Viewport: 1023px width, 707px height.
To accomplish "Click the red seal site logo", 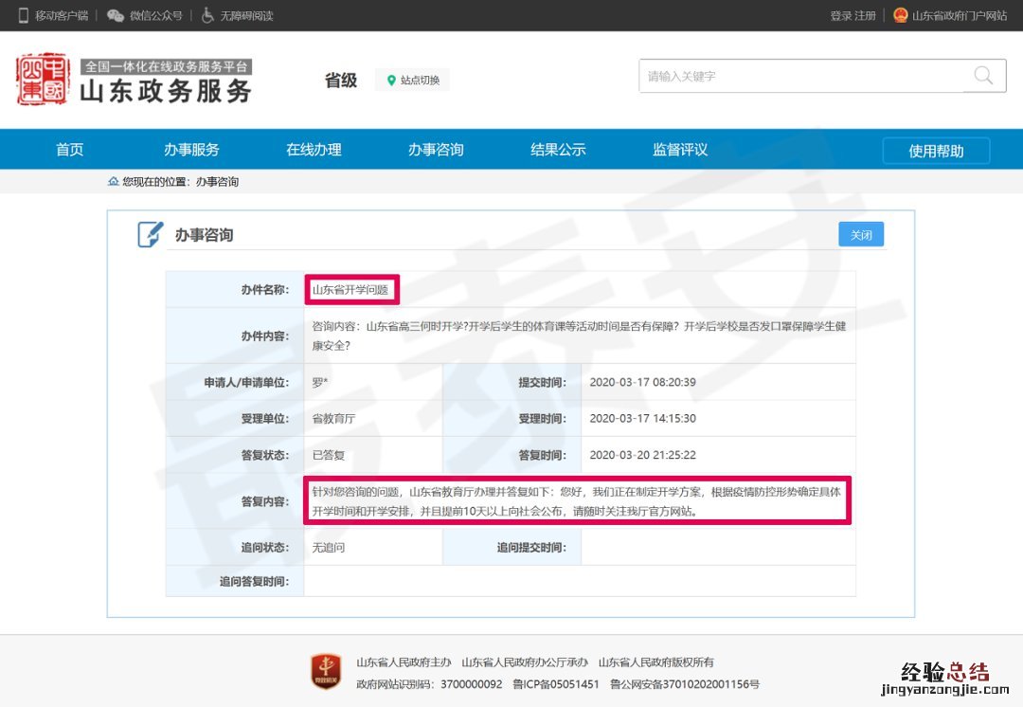I will [43, 80].
